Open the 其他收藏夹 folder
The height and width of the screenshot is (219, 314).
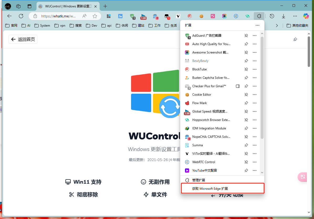298,26
